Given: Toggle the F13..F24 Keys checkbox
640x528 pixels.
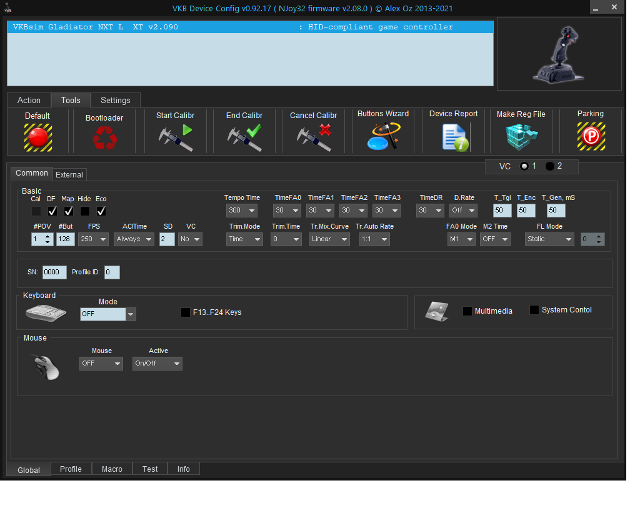Looking at the screenshot, I should point(186,312).
